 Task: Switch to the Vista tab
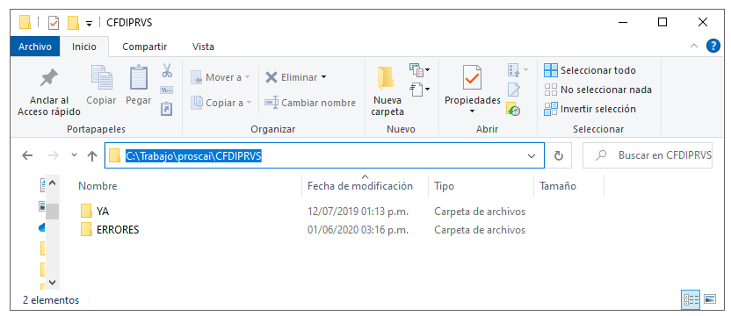(203, 47)
